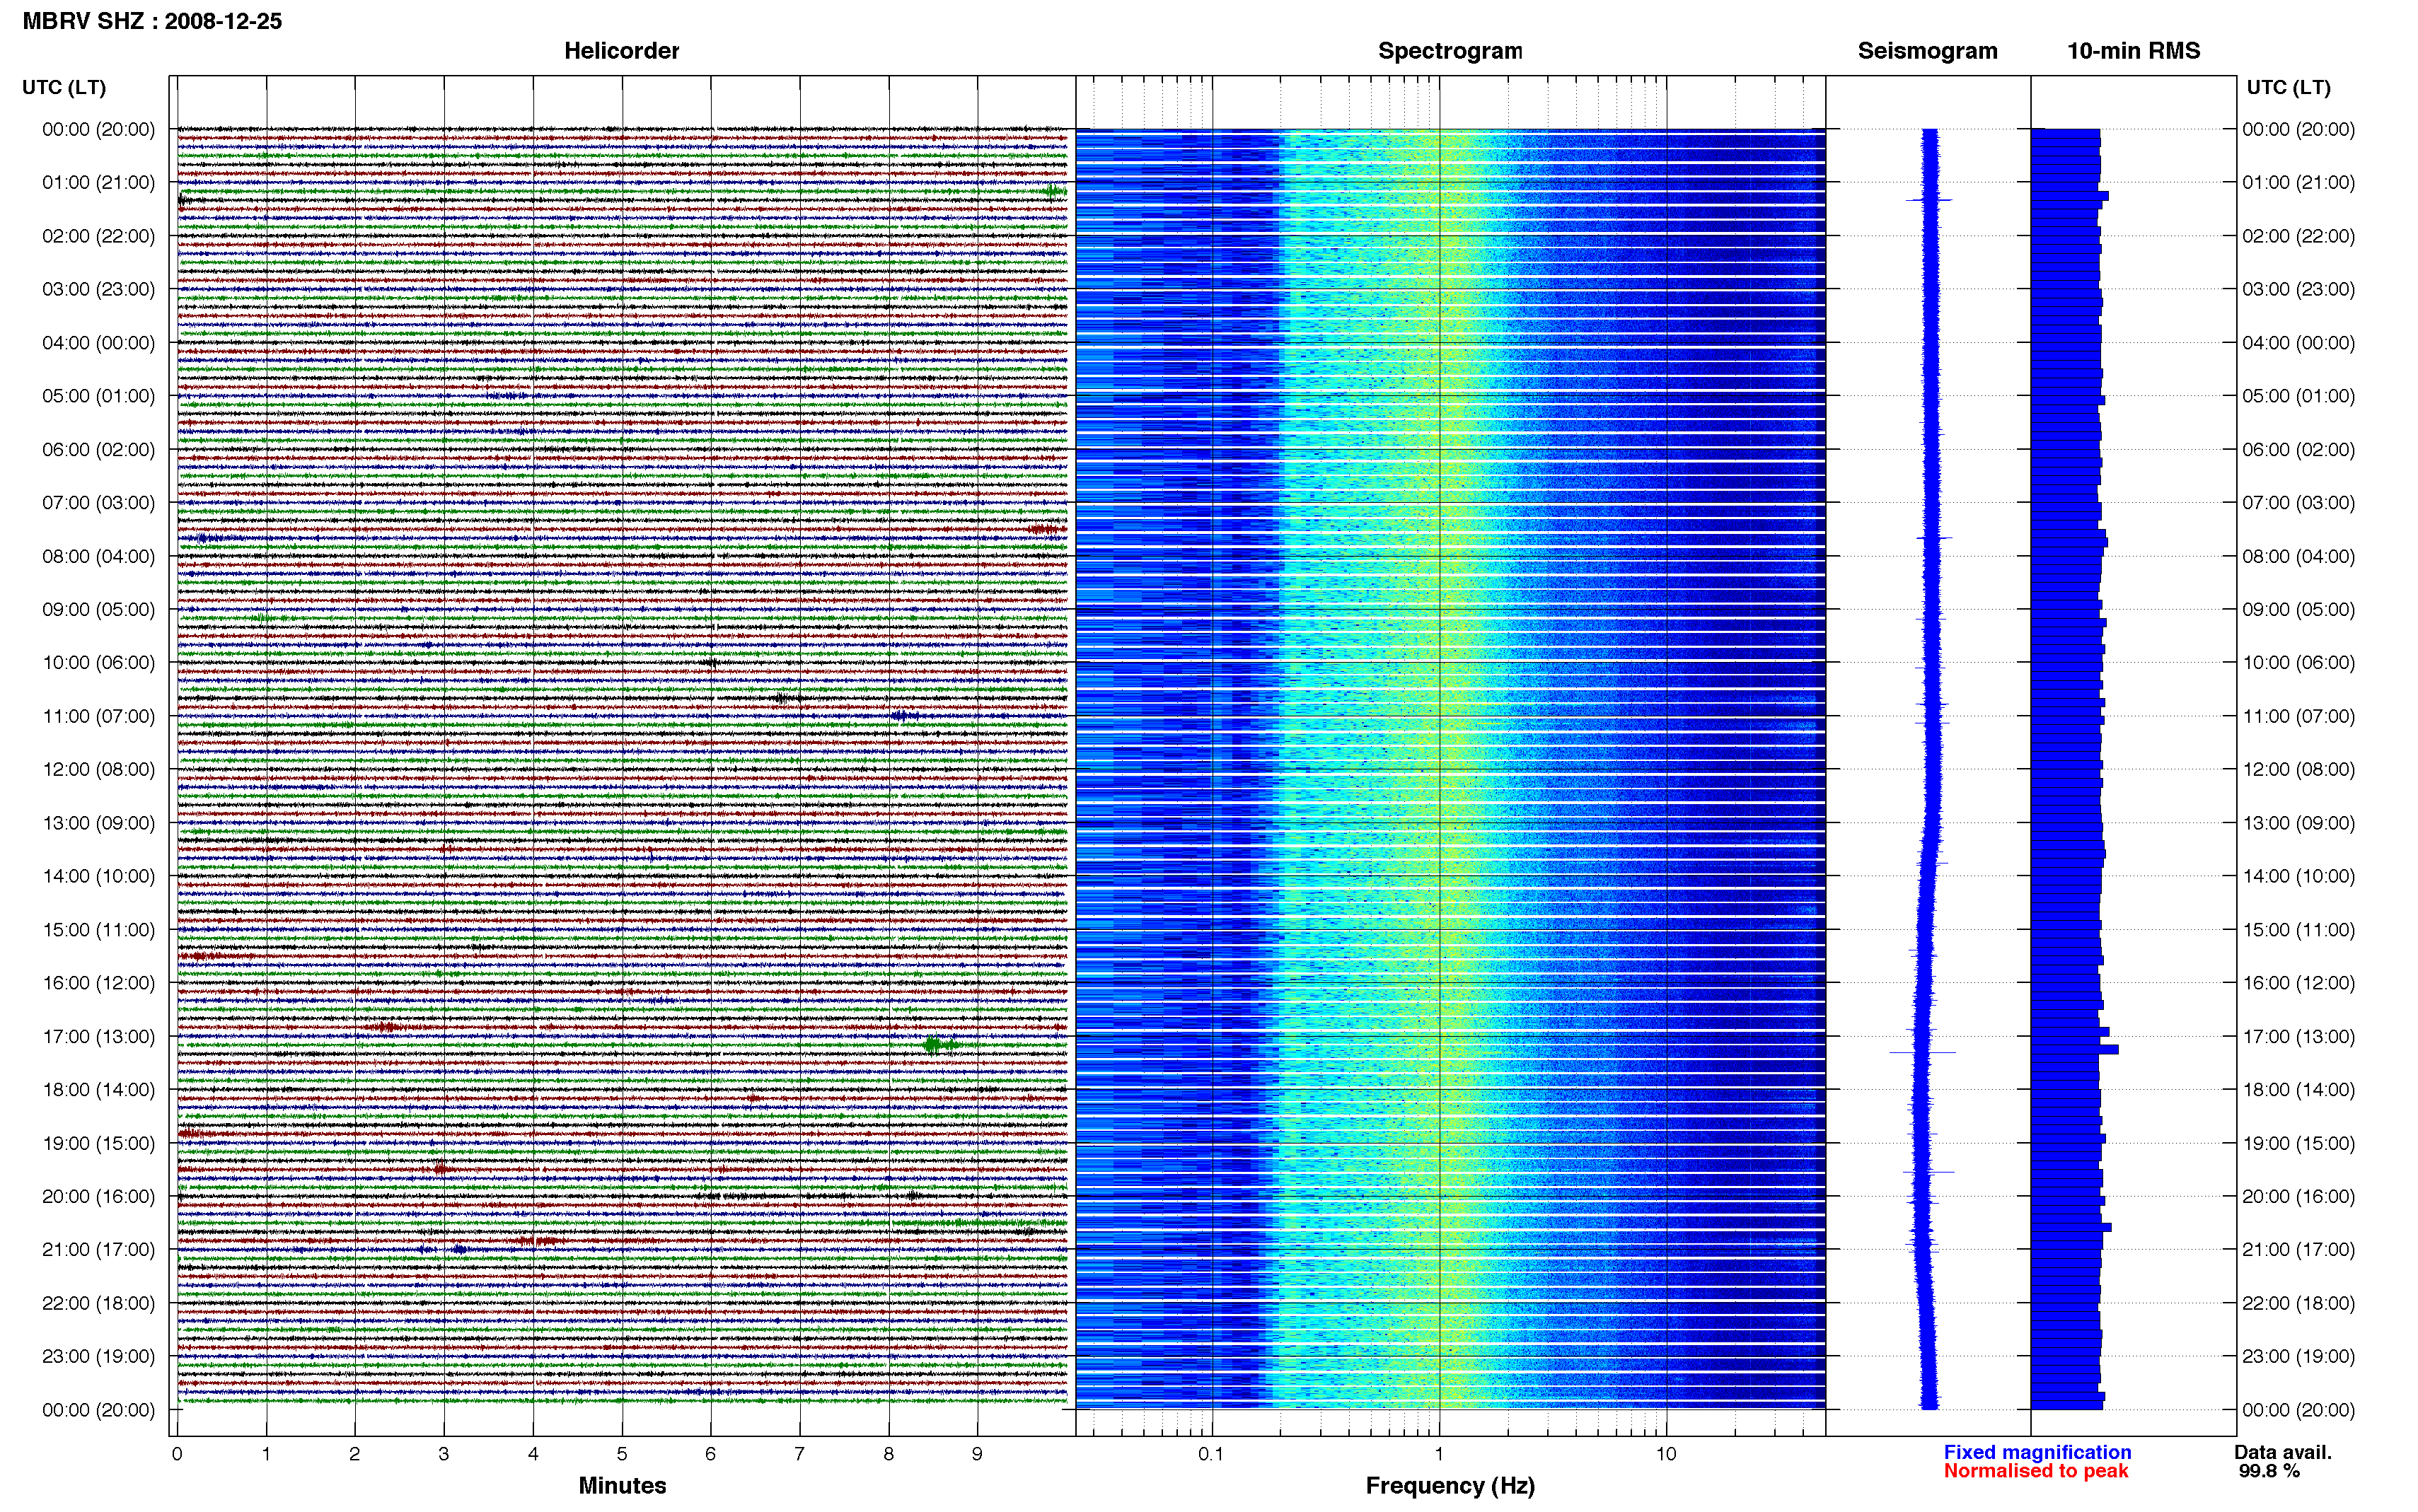Click right axis label '13:00 (09:00)'
Image resolution: width=2418 pixels, height=1512 pixels.
2298,823
